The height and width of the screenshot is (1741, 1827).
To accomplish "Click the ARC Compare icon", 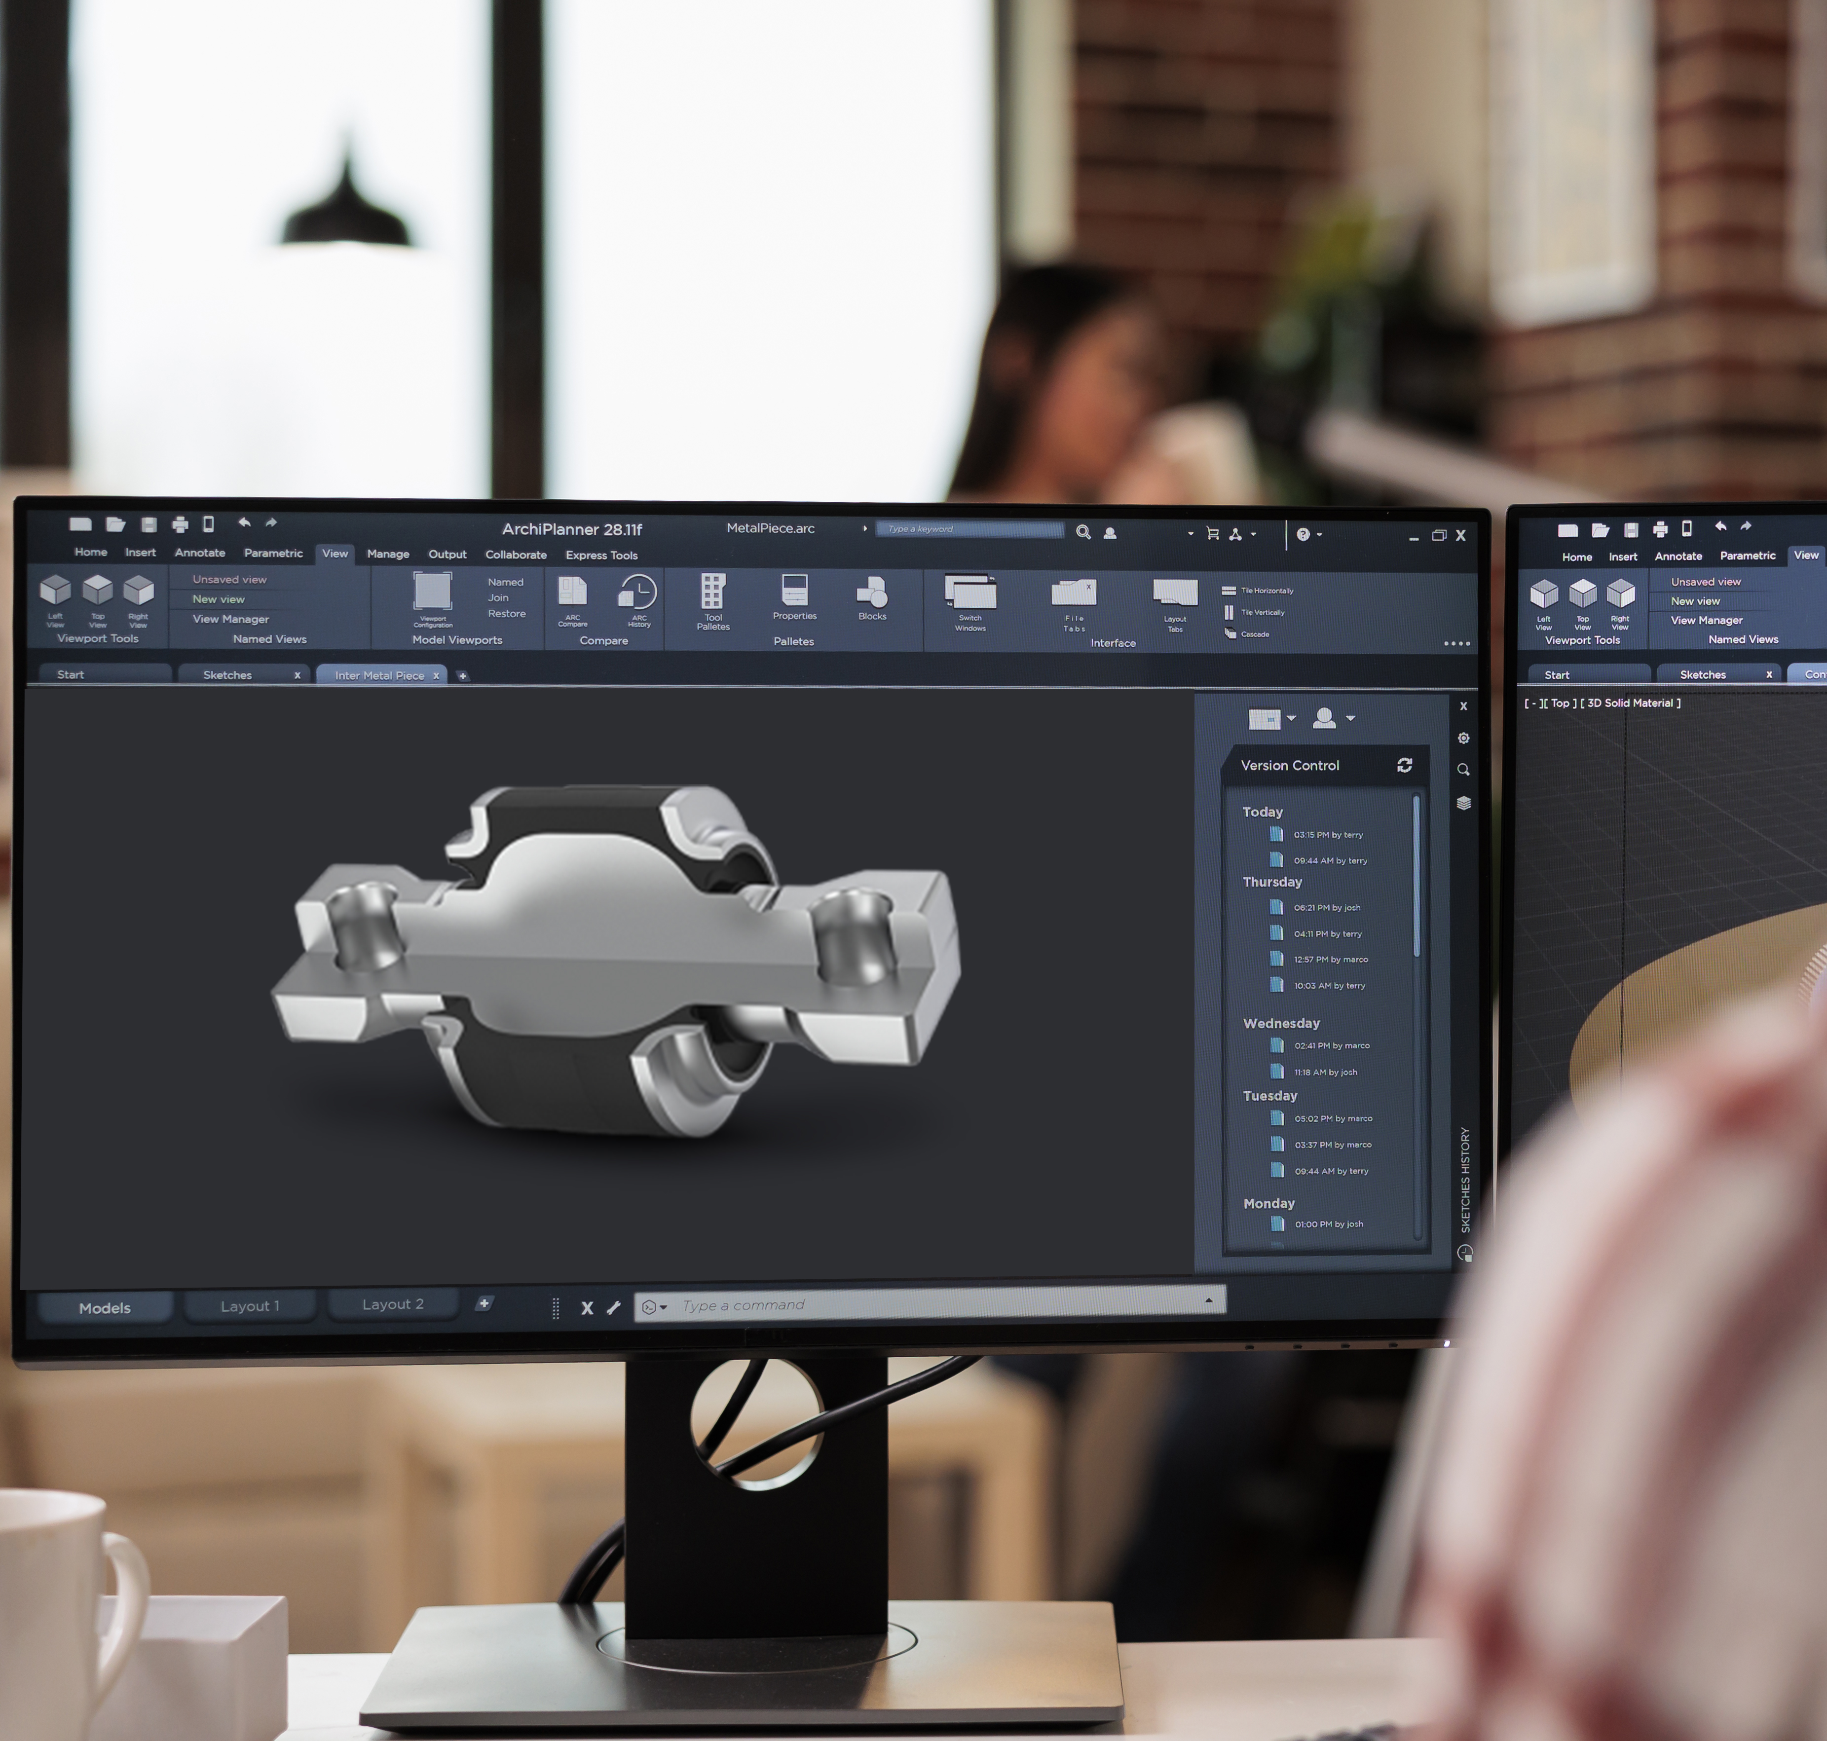I will coord(572,591).
